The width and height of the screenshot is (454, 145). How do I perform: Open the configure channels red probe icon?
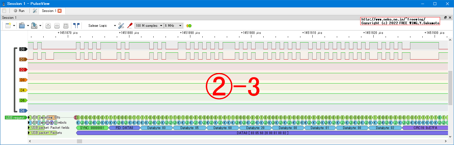pos(130,26)
